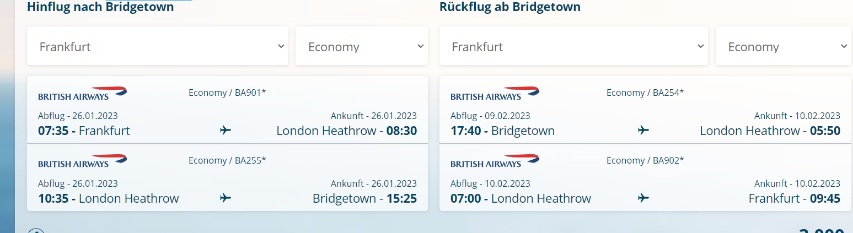Click the "Economy / BA902*" flight label
853x233 pixels.
(x=645, y=160)
